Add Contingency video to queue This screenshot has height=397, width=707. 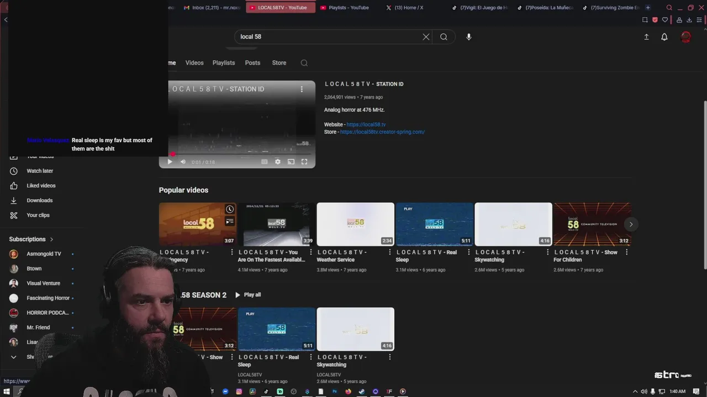coord(230,222)
